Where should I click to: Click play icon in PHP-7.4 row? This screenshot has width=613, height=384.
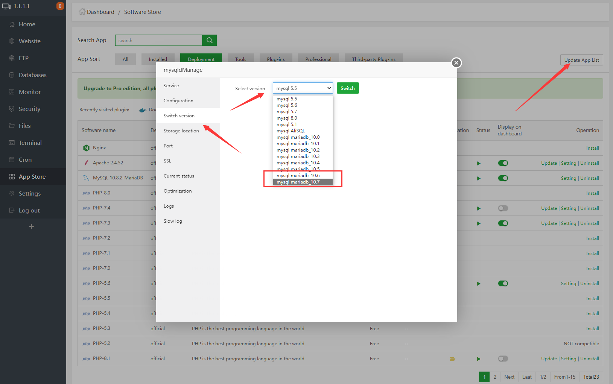click(479, 208)
